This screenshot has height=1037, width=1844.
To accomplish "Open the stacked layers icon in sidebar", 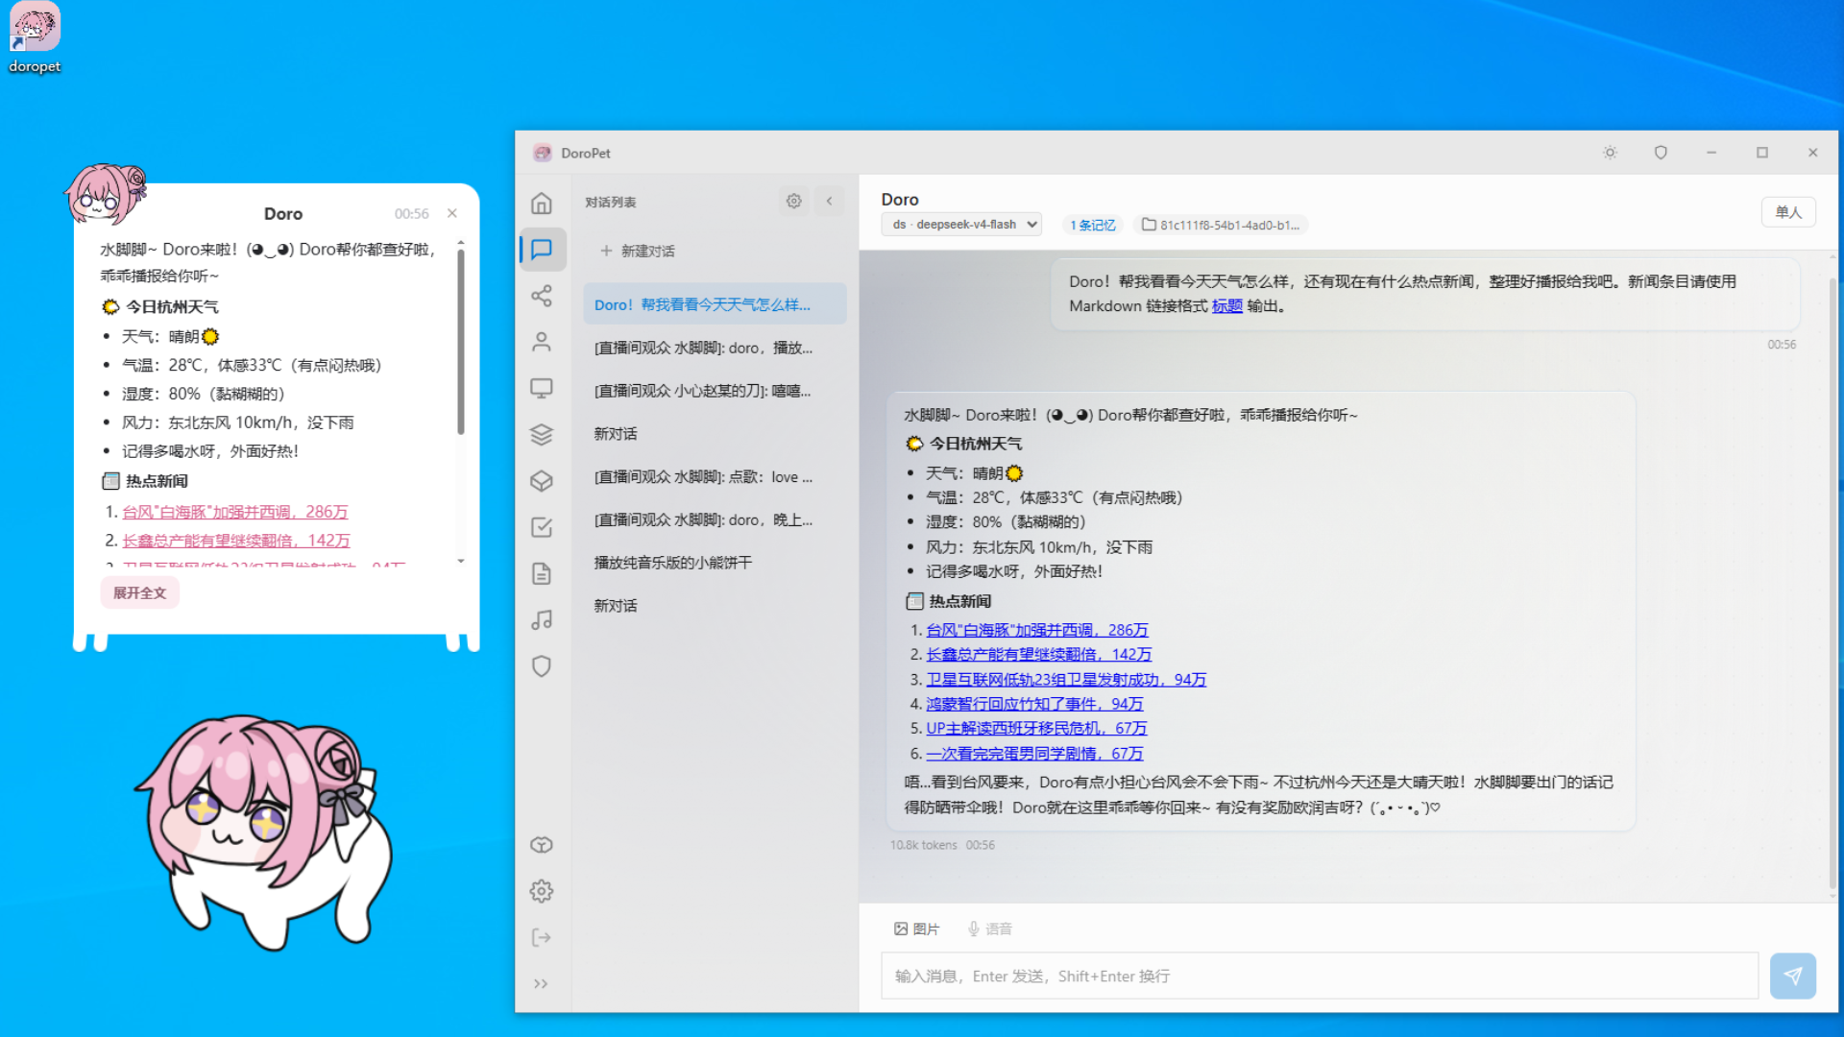I will (x=542, y=434).
